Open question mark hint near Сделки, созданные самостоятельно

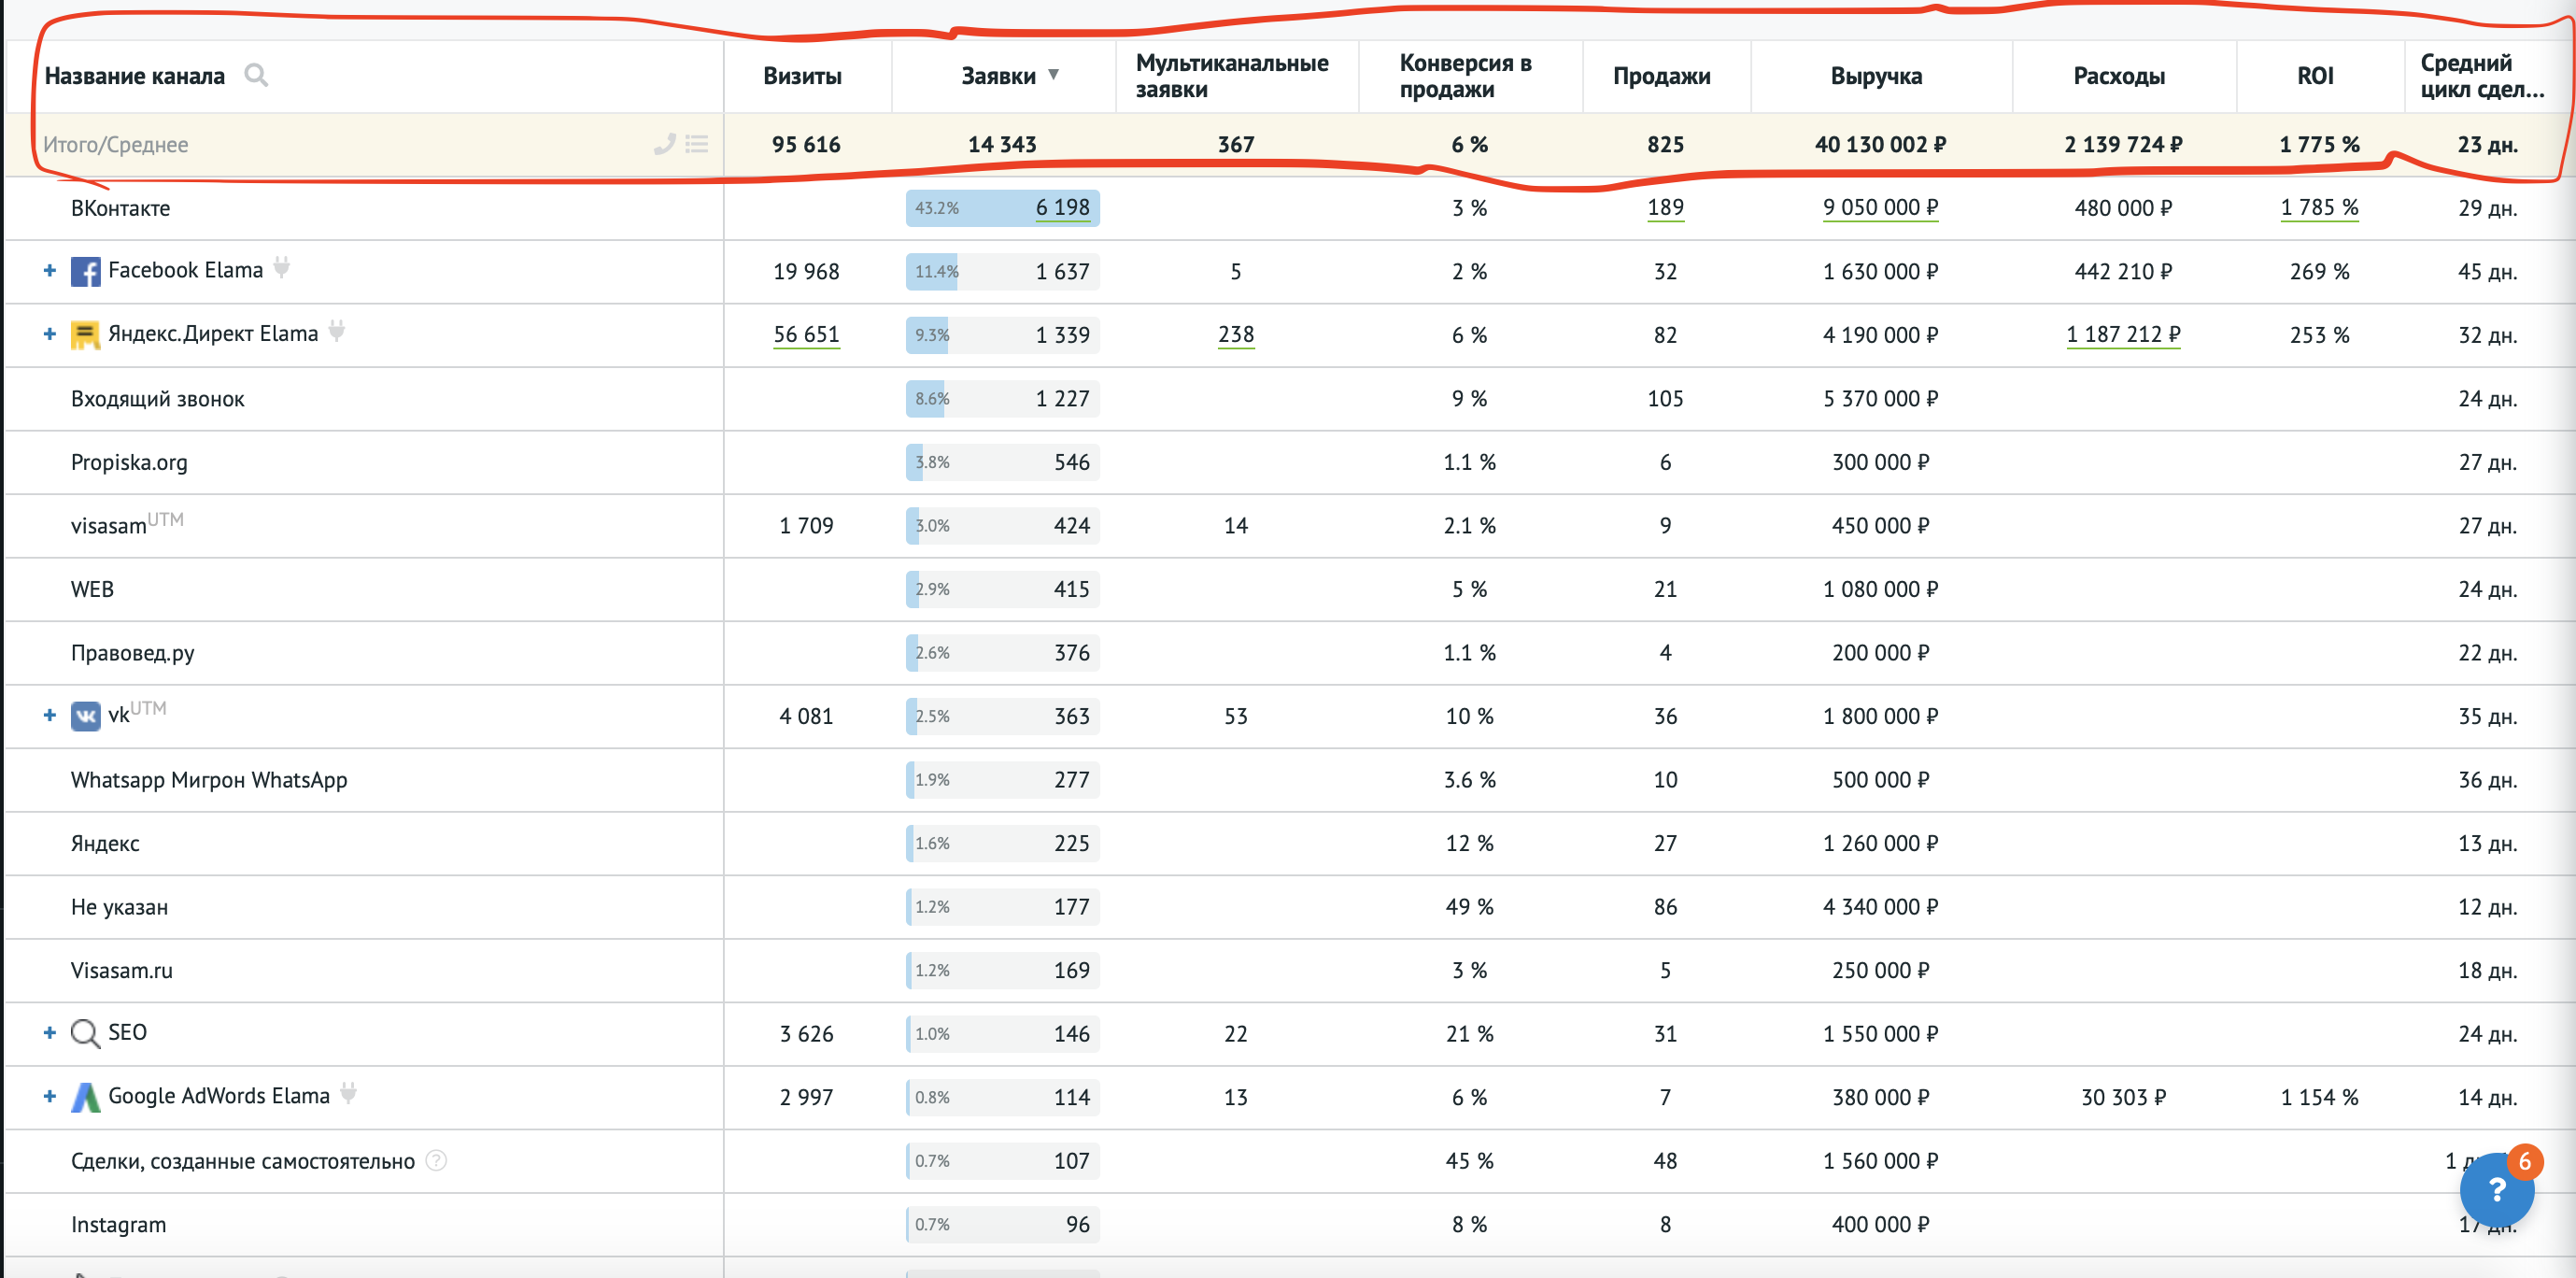click(x=436, y=1160)
